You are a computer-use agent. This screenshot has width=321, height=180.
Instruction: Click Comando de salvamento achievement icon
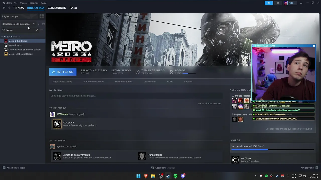point(57,156)
